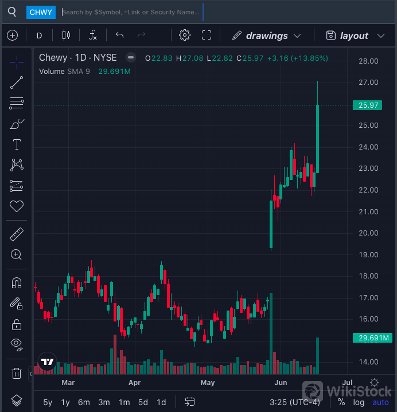Open the indicators fx icon
397x412 pixels.
(92, 36)
